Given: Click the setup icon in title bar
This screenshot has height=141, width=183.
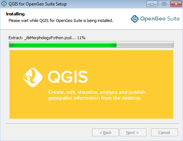Looking at the screenshot, I should point(4,4).
